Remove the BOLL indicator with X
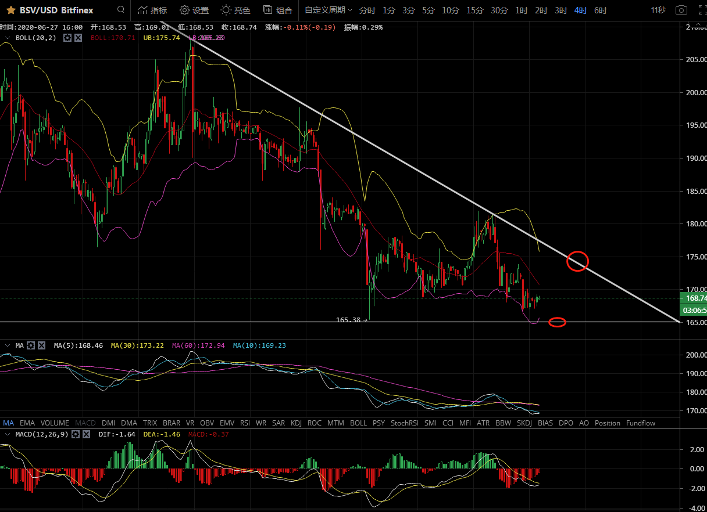 (78, 38)
